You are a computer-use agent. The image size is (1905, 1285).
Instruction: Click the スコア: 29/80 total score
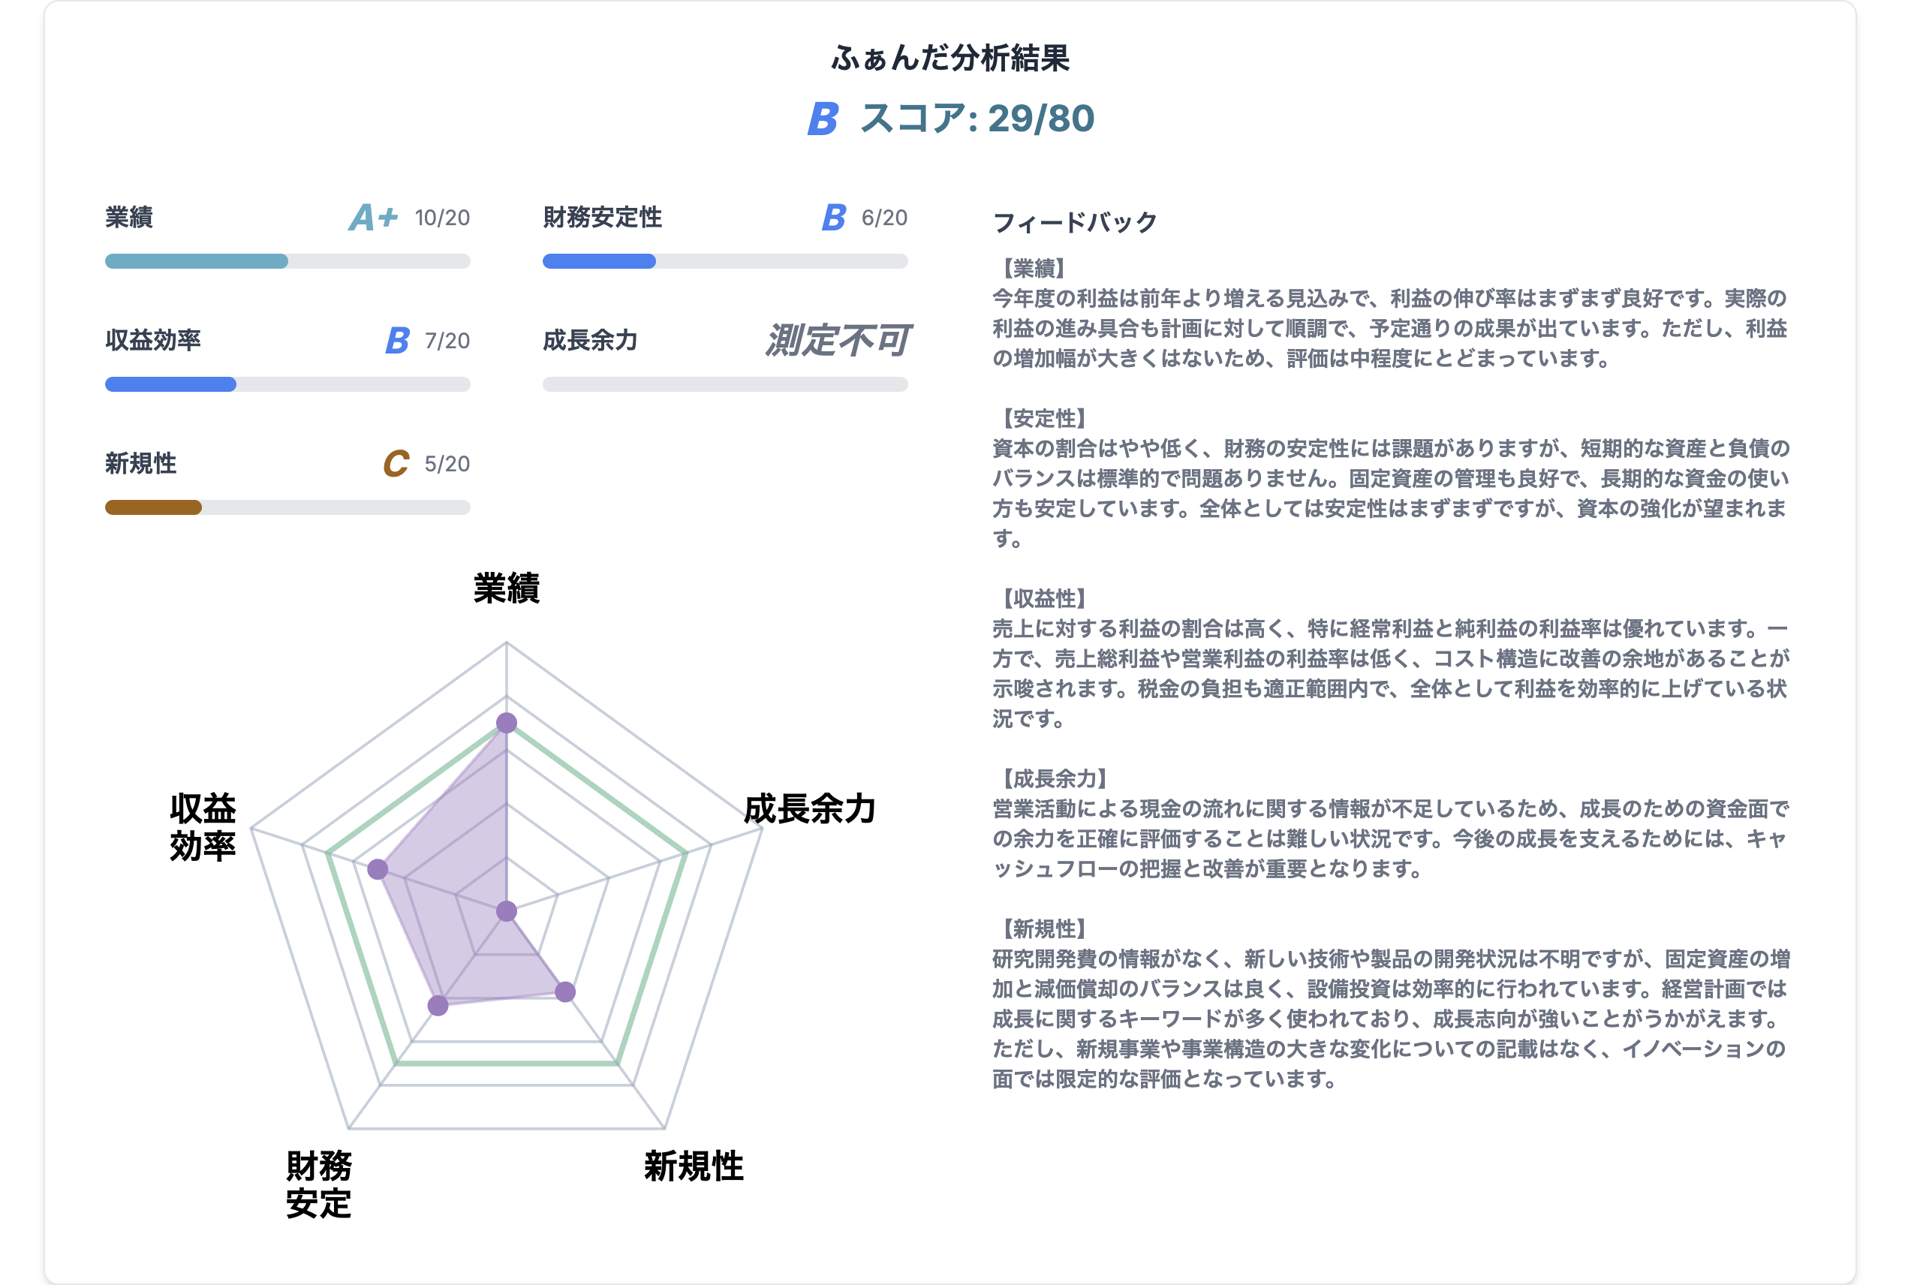977,119
